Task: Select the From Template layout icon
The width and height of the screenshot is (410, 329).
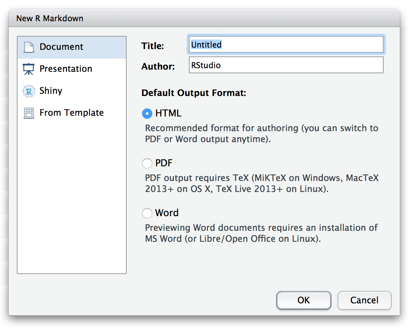Action: (x=29, y=113)
